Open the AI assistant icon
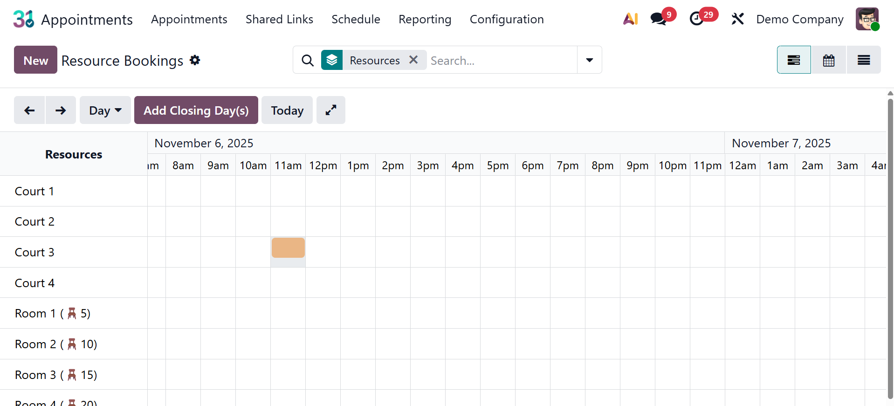The image size is (894, 406). point(630,19)
